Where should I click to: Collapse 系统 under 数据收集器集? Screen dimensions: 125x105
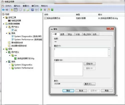tap(6, 33)
